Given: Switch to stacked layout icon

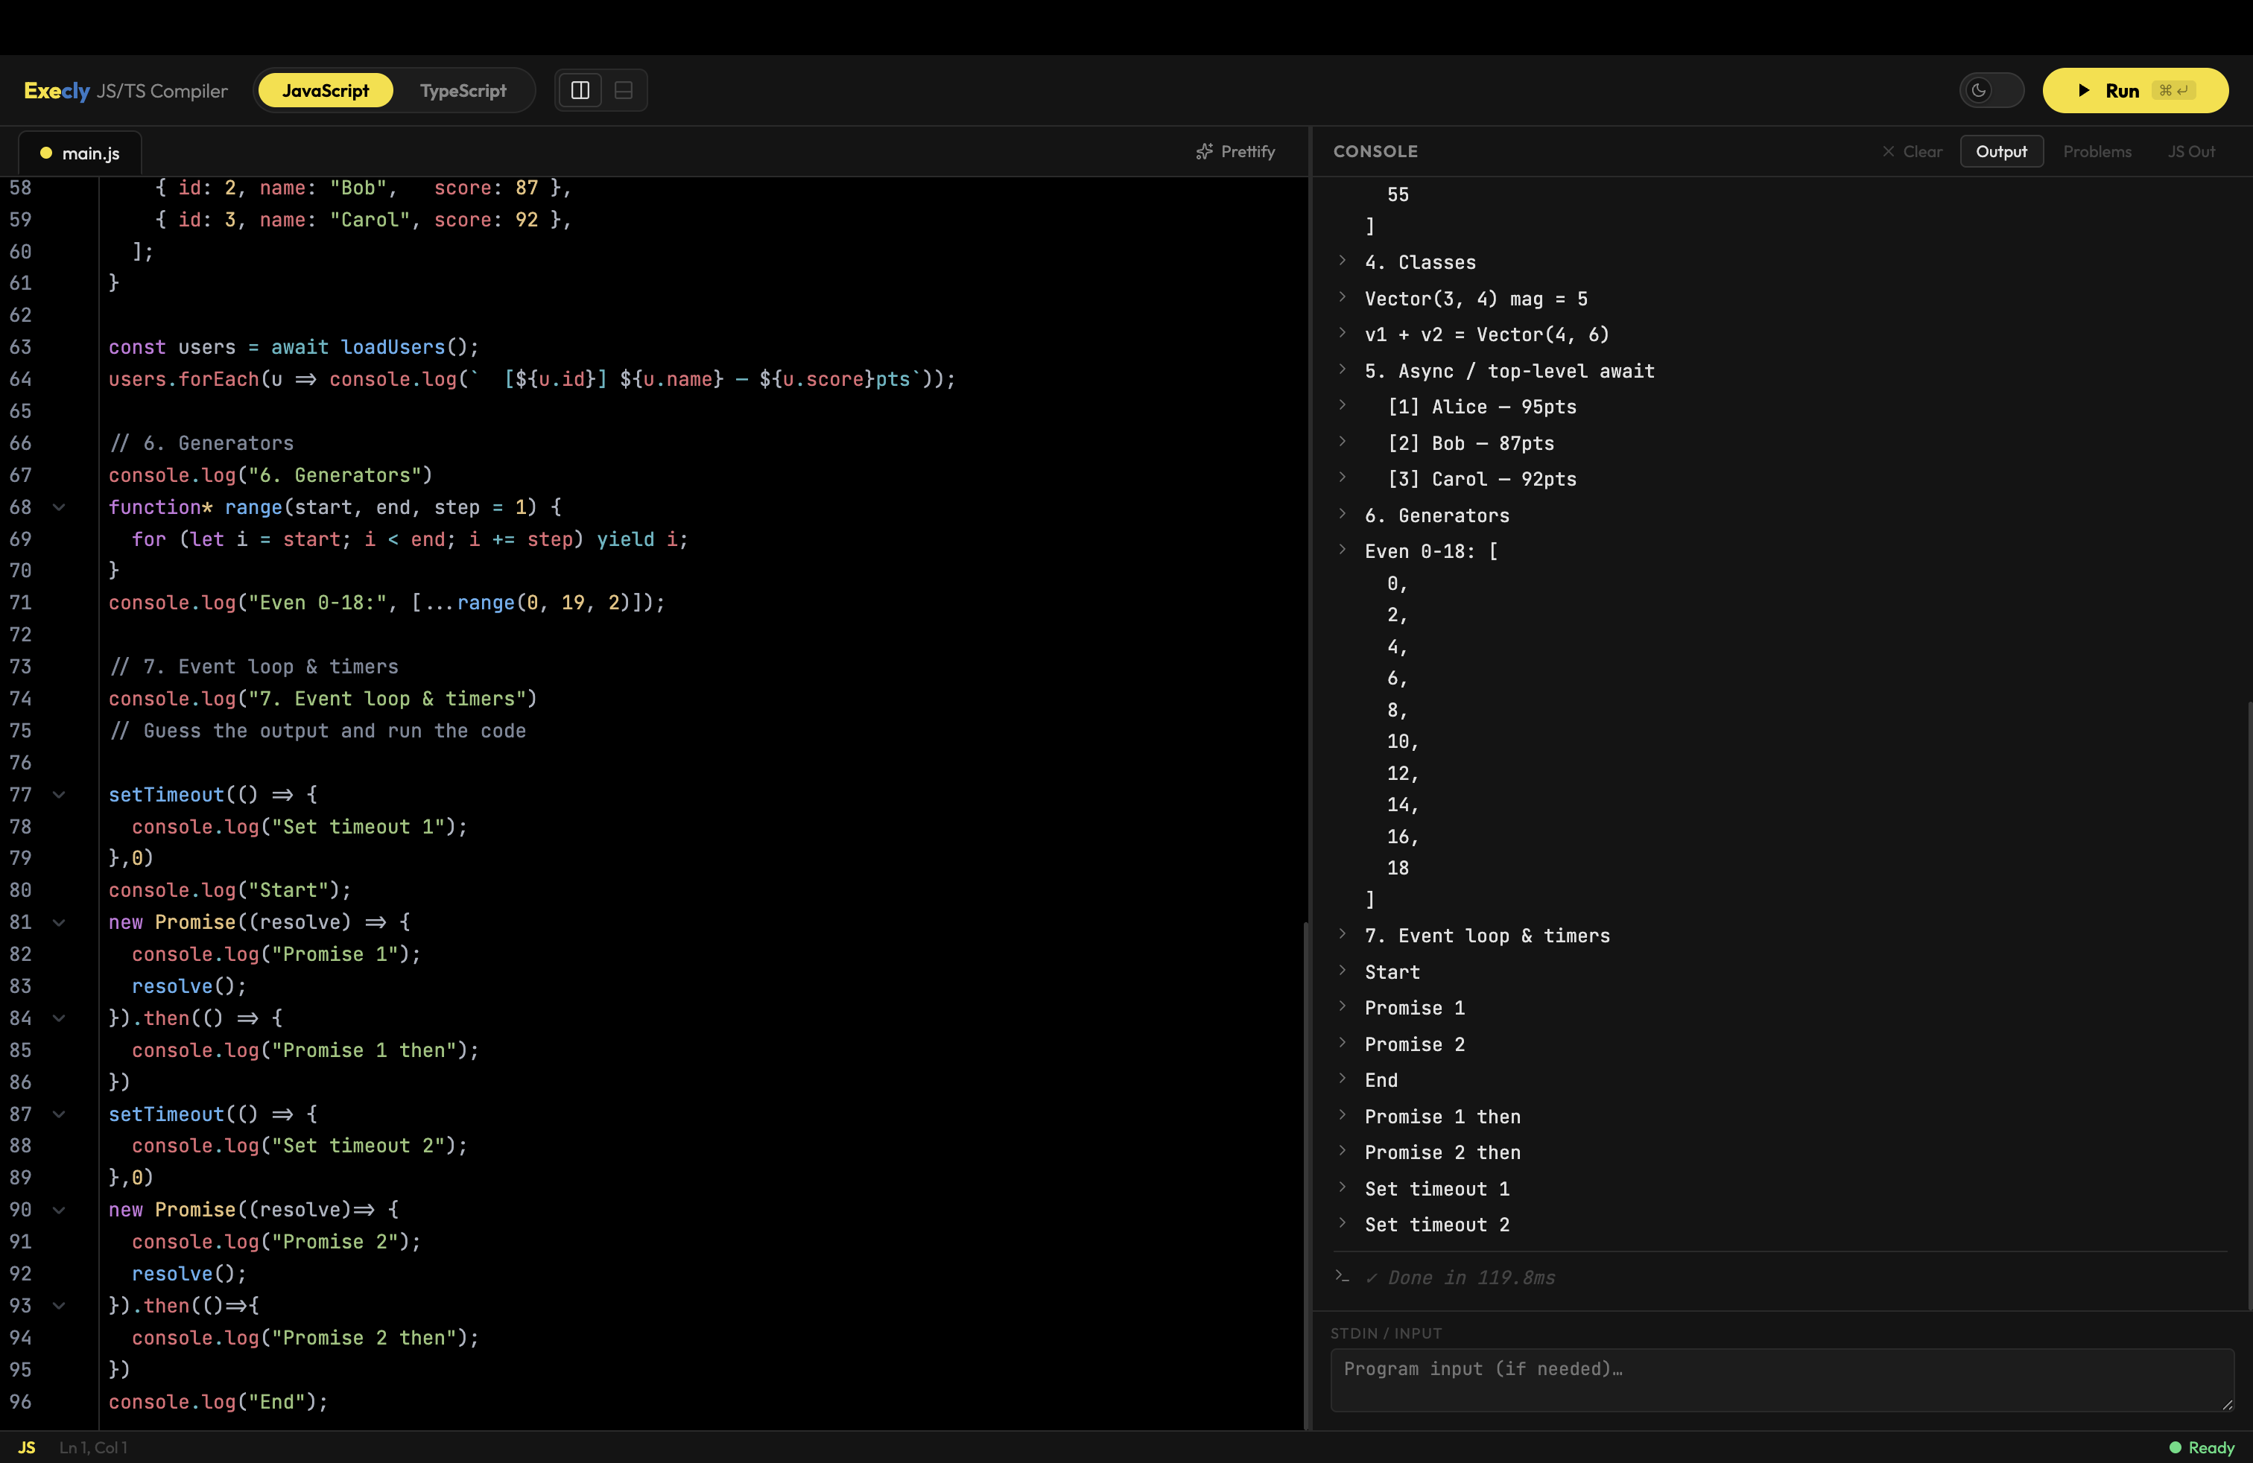Looking at the screenshot, I should point(623,90).
